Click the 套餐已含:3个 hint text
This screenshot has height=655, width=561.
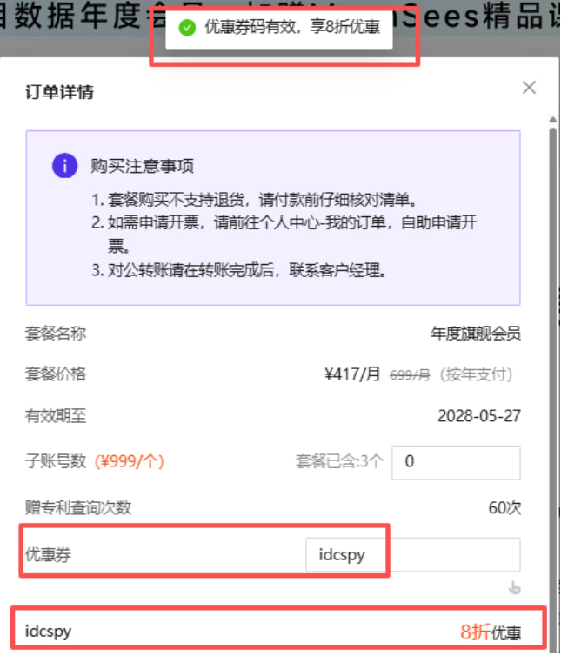(340, 461)
